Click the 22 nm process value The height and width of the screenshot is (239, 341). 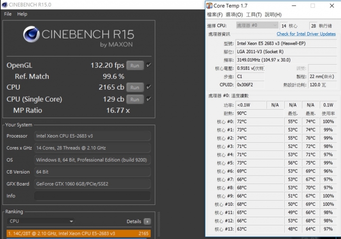point(323,76)
